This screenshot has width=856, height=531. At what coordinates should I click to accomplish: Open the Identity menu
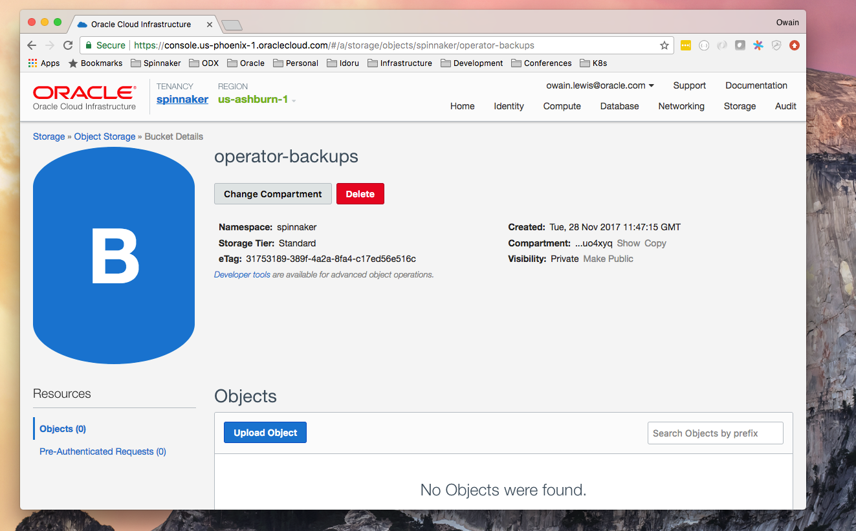pos(509,106)
